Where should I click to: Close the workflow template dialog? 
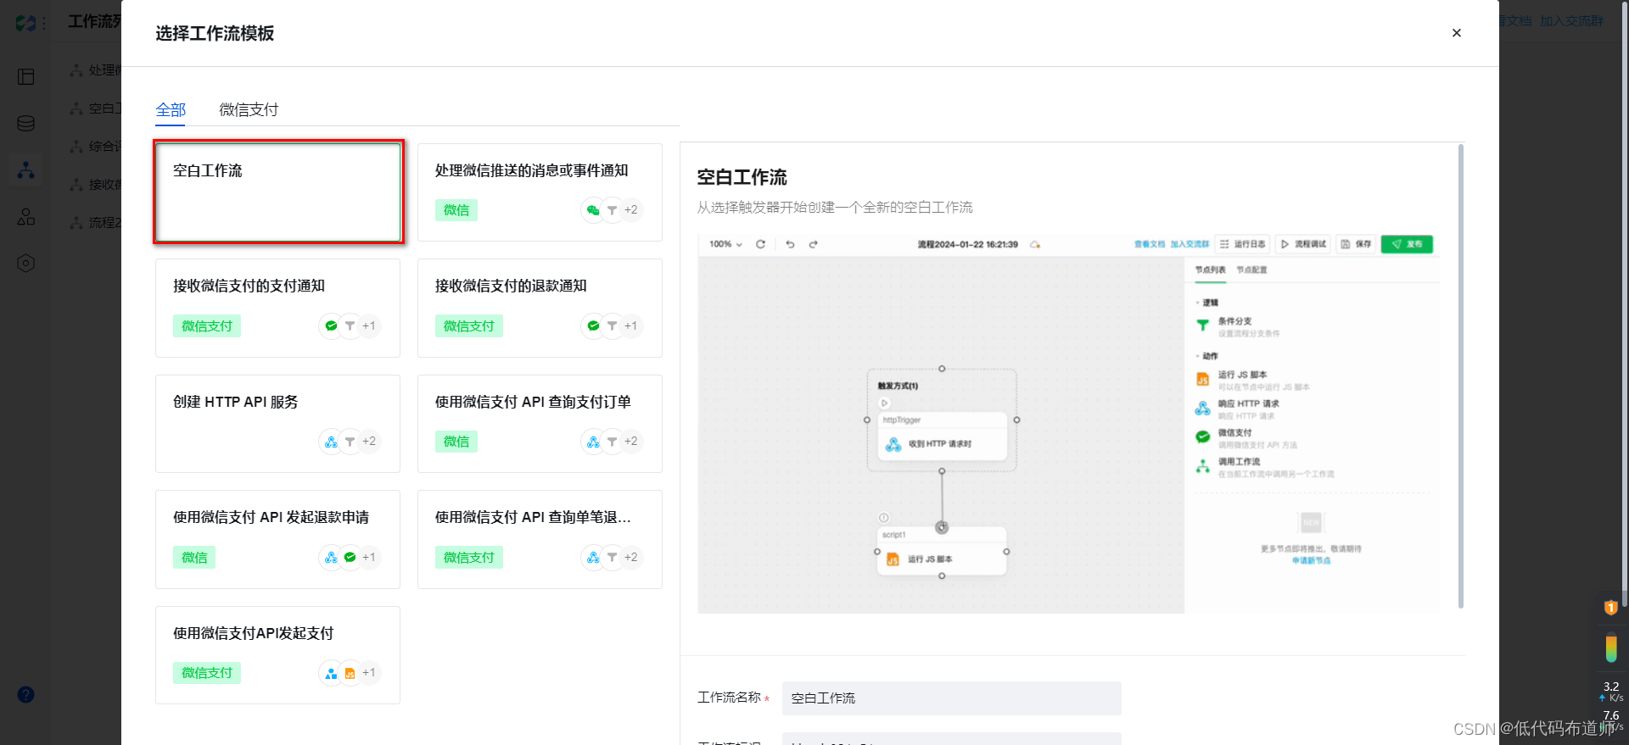tap(1456, 33)
